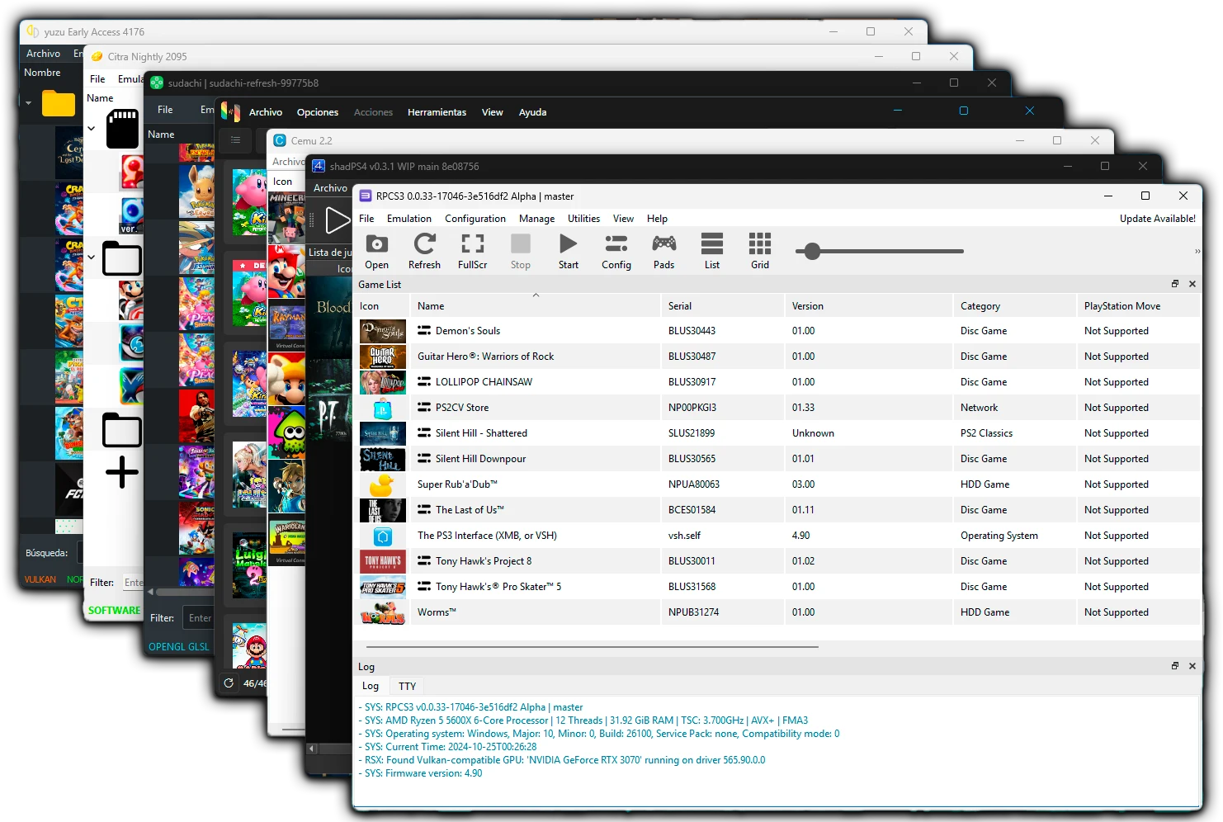The height and width of the screenshot is (822, 1223).
Task: Click the Worms game icon
Action: pyautogui.click(x=383, y=612)
